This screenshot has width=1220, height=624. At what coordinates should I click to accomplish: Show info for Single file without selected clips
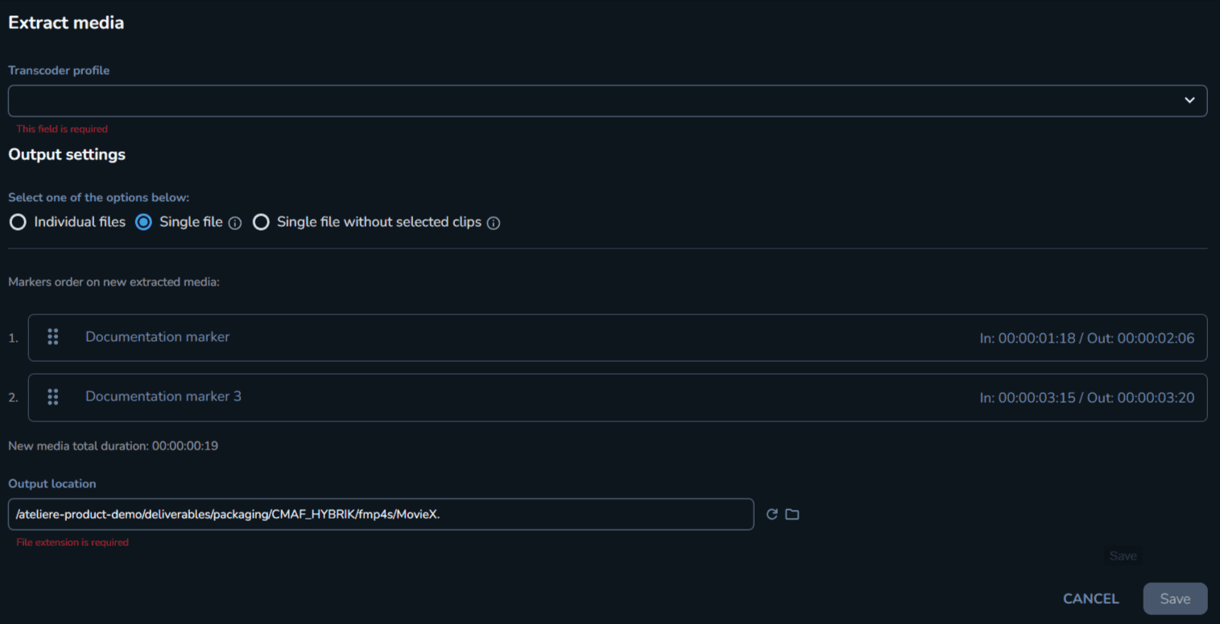click(494, 224)
